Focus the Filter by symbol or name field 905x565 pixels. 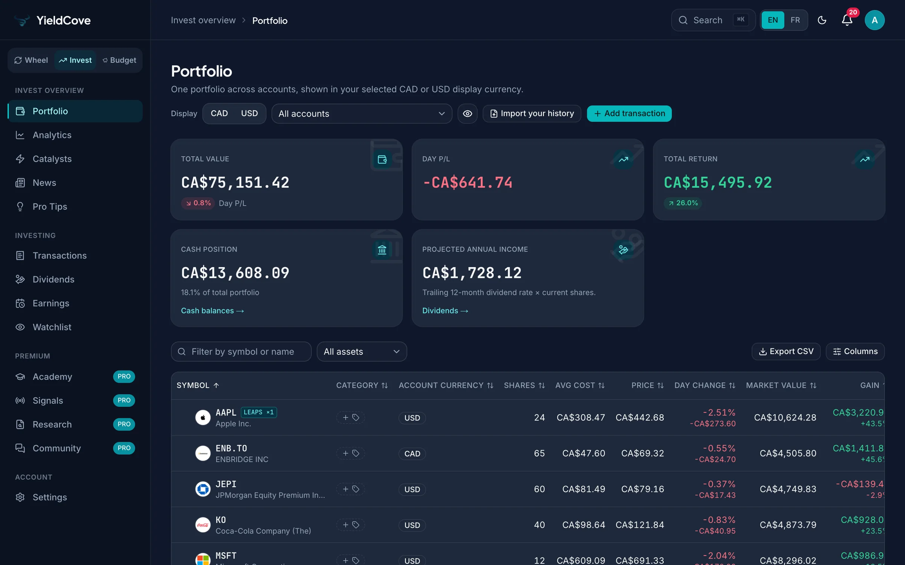[x=241, y=351]
